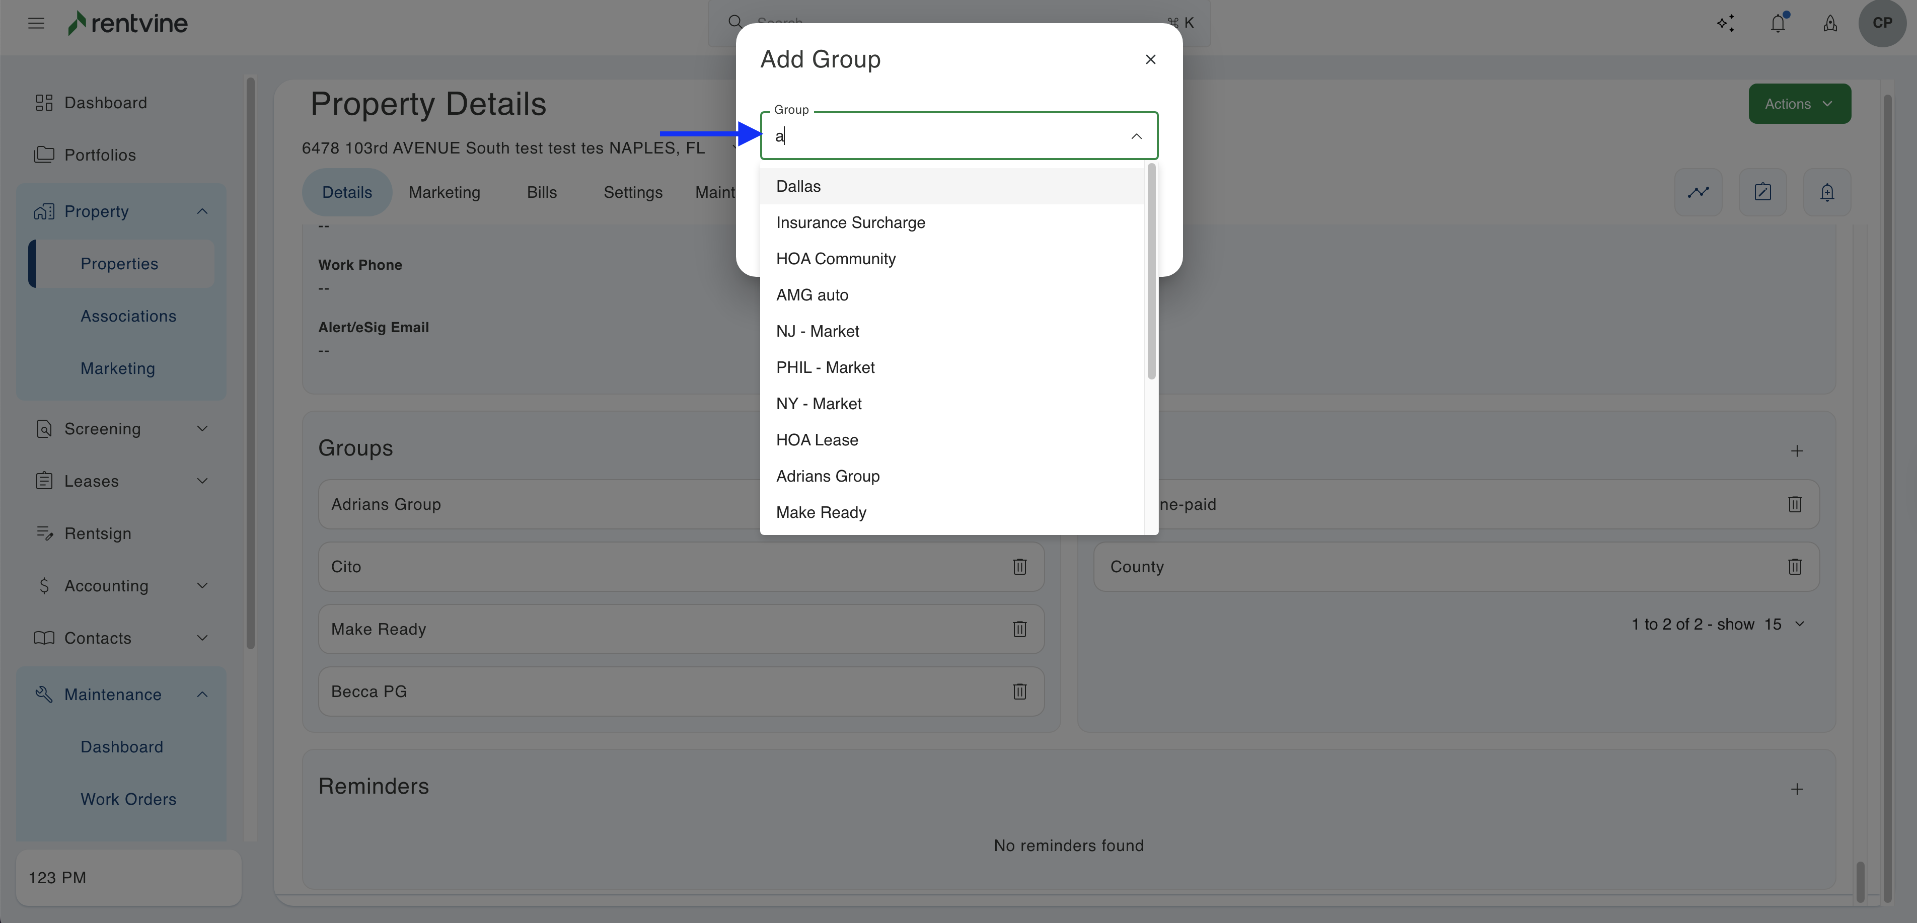The image size is (1917, 923).
Task: Choose the Insurance Surcharge option
Action: click(x=851, y=222)
